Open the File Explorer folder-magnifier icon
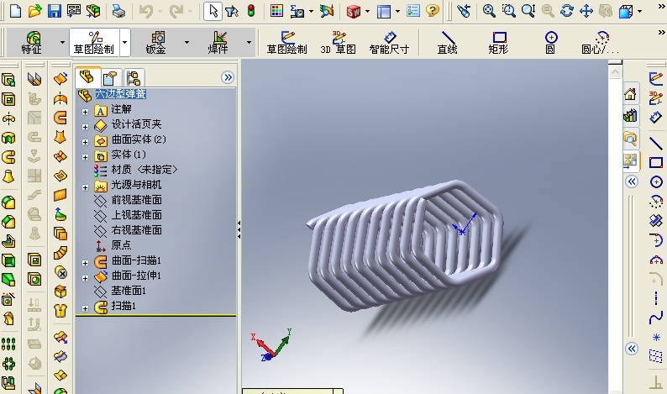The width and height of the screenshot is (667, 394). tap(630, 138)
